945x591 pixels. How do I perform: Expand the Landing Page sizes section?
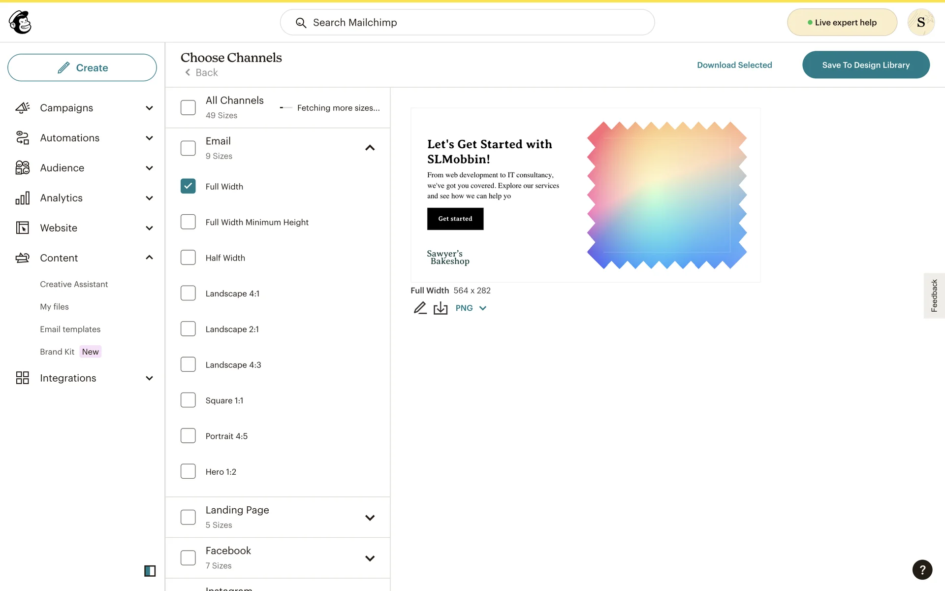coord(370,518)
